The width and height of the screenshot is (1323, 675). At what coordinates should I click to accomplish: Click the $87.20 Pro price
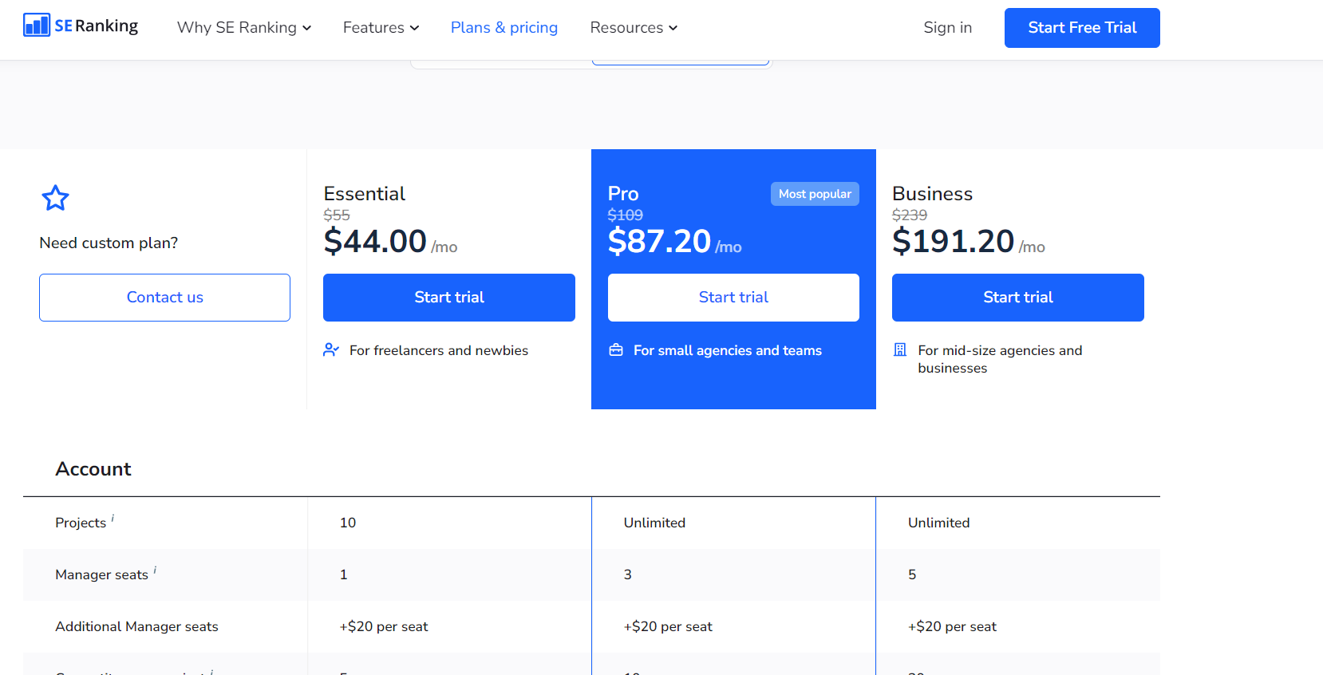(x=659, y=241)
